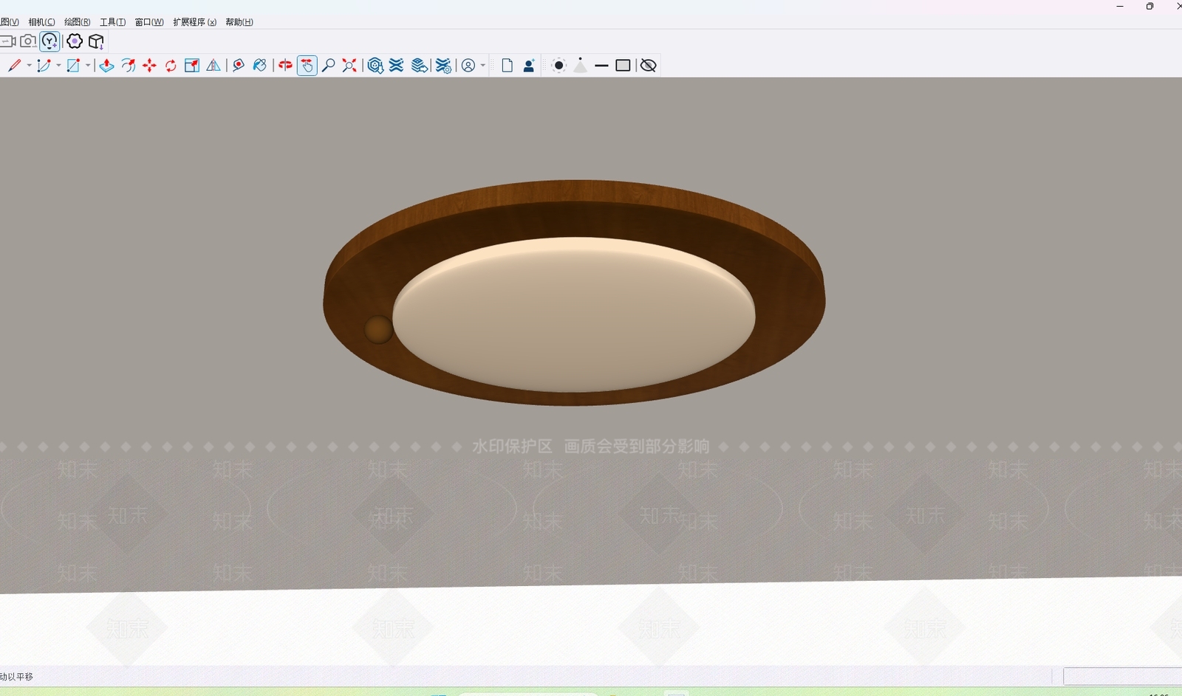This screenshot has height=696, width=1182.
Task: Open the 窗口(W) menu
Action: coord(149,22)
